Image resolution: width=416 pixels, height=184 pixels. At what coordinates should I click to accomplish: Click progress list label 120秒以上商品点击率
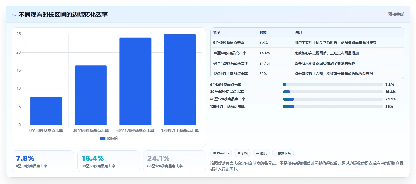pyautogui.click(x=227, y=107)
